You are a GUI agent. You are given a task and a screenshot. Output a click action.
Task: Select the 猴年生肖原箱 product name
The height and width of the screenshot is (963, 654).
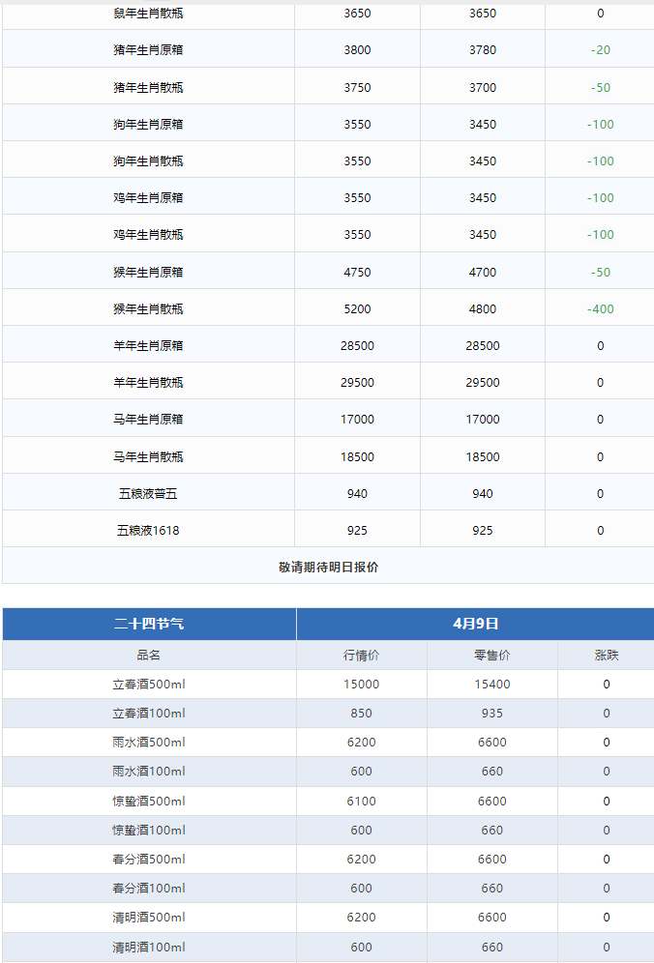click(148, 272)
